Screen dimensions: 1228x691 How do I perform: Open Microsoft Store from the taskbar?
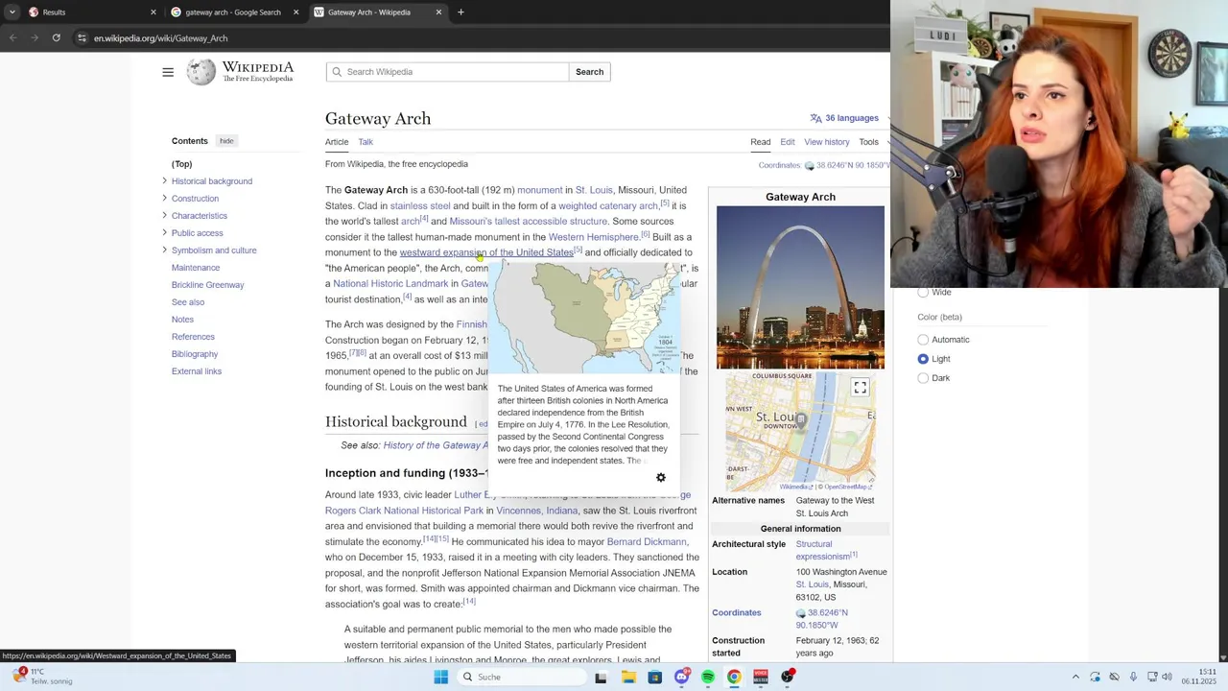click(x=655, y=677)
